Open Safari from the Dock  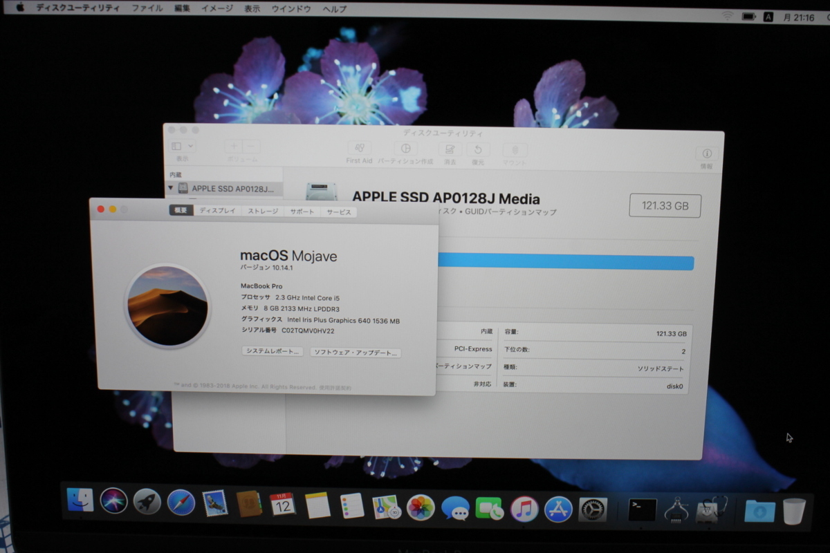click(x=181, y=503)
